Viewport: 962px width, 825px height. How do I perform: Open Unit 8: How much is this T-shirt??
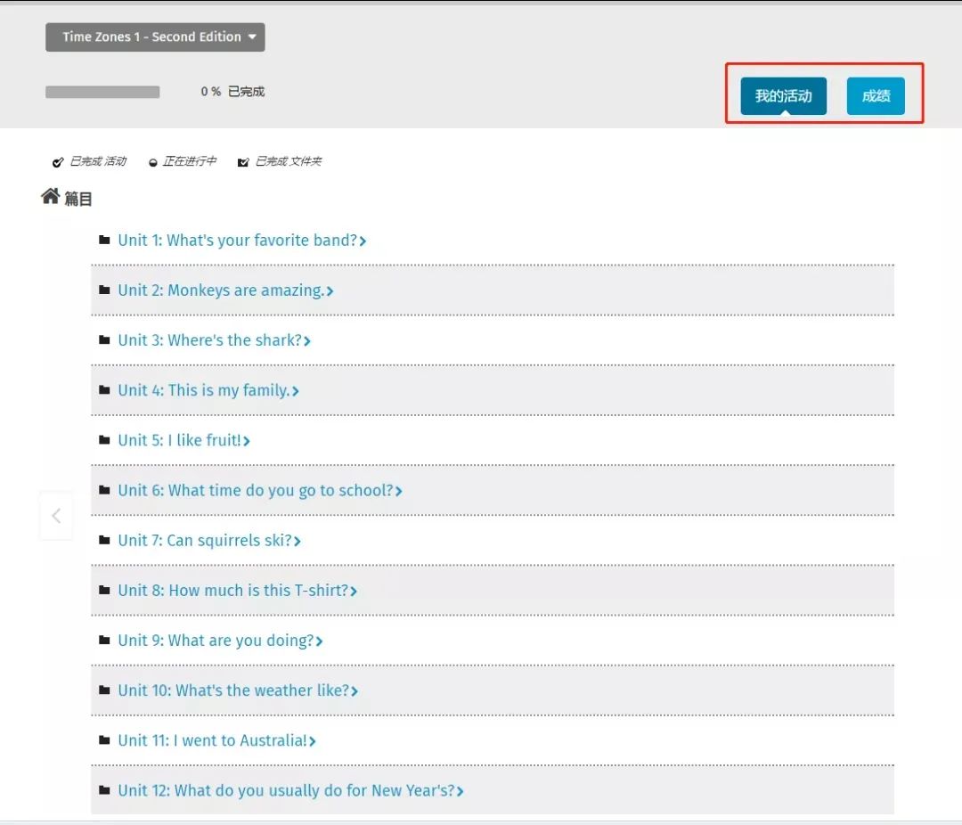tap(233, 591)
